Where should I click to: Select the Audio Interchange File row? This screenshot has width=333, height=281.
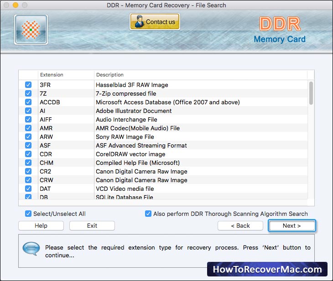tap(163, 119)
